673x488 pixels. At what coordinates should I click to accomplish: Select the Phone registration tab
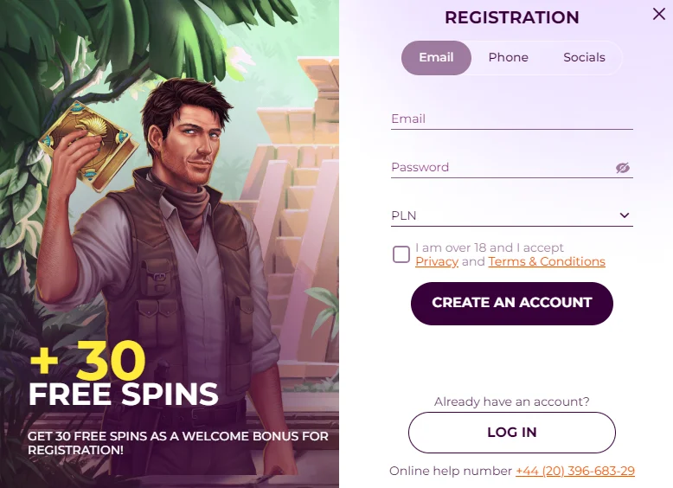pos(508,58)
